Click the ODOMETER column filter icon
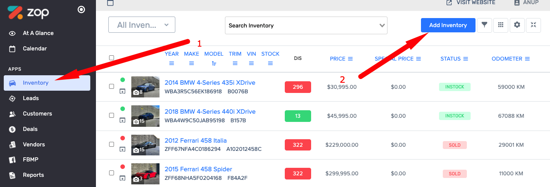This screenshot has width=550, height=187. 527,59
